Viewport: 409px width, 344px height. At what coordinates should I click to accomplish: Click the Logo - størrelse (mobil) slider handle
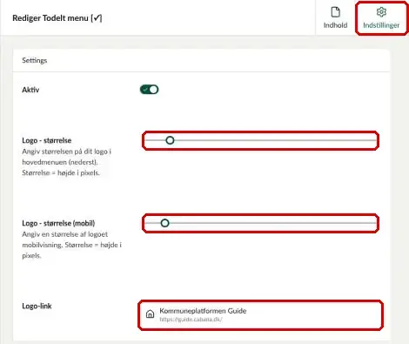[x=164, y=223]
